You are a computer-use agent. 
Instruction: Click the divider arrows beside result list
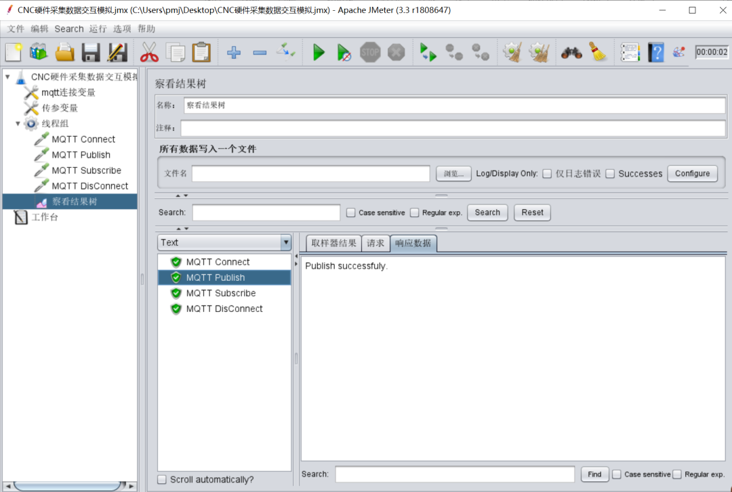click(296, 260)
